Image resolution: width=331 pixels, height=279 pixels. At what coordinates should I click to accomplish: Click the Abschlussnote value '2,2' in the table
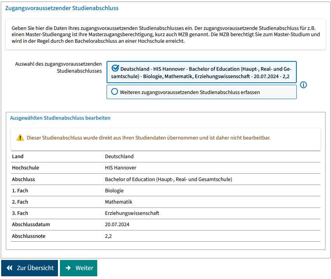point(109,235)
